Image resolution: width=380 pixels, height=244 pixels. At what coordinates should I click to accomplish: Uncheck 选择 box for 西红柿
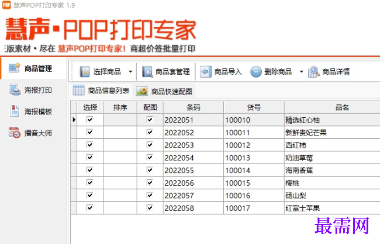(89, 145)
